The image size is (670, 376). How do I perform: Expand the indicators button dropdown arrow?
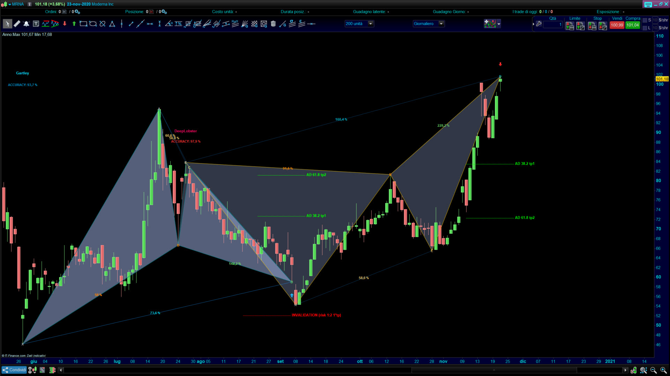(x=499, y=24)
